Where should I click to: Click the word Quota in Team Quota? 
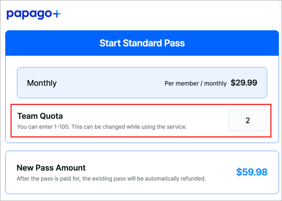pos(51,116)
